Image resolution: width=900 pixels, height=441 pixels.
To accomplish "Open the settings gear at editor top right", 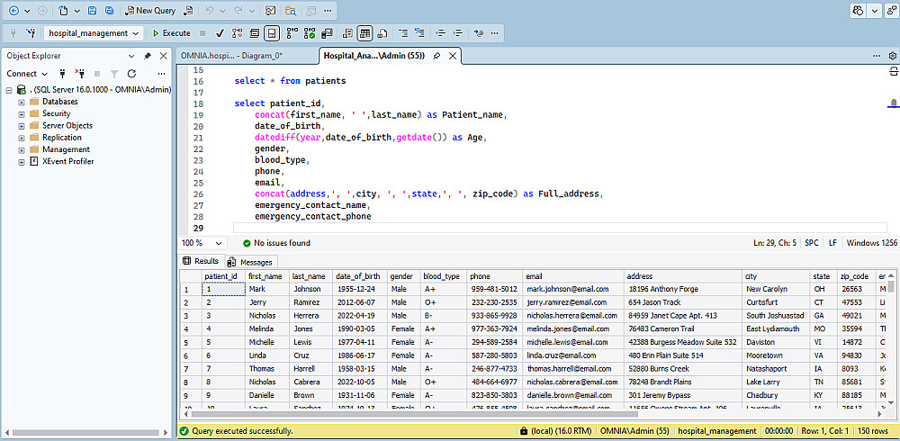I will point(891,56).
